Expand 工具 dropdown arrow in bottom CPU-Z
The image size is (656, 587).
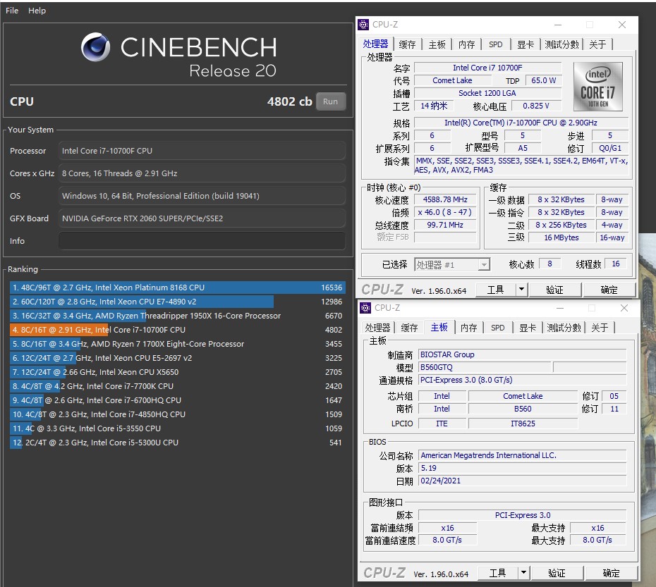tap(524, 573)
